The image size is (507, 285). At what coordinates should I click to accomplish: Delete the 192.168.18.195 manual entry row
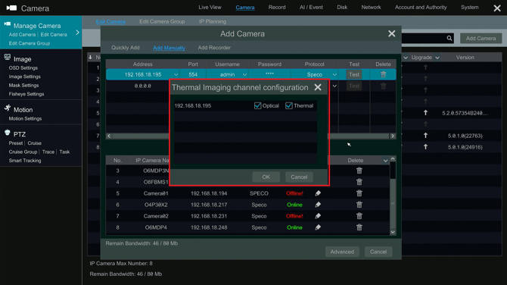383,74
